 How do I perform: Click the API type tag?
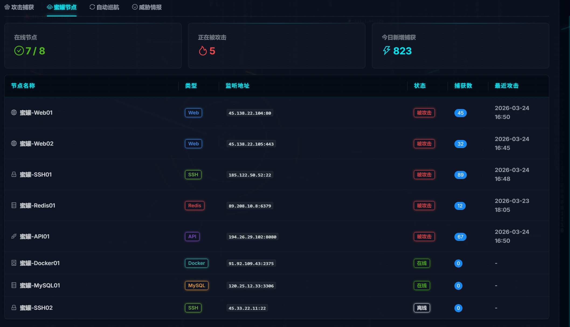click(192, 237)
